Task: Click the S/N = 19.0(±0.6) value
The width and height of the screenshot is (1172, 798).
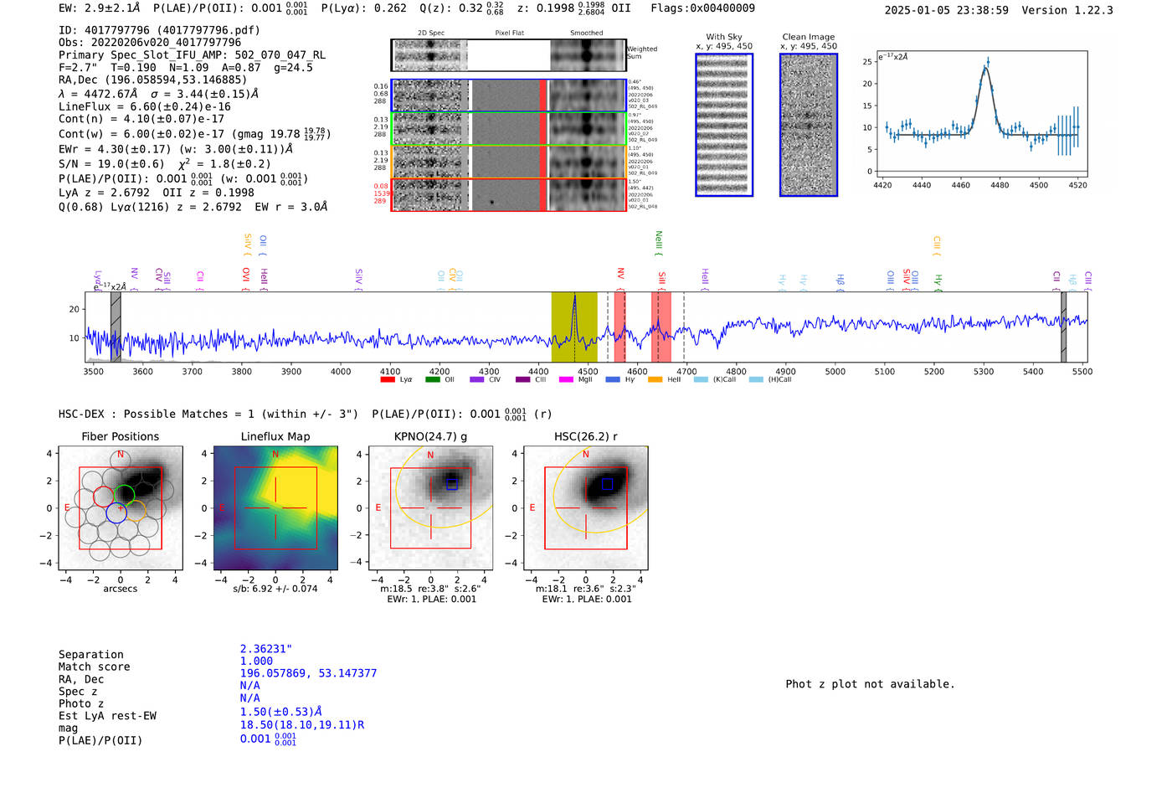Action: pos(111,164)
